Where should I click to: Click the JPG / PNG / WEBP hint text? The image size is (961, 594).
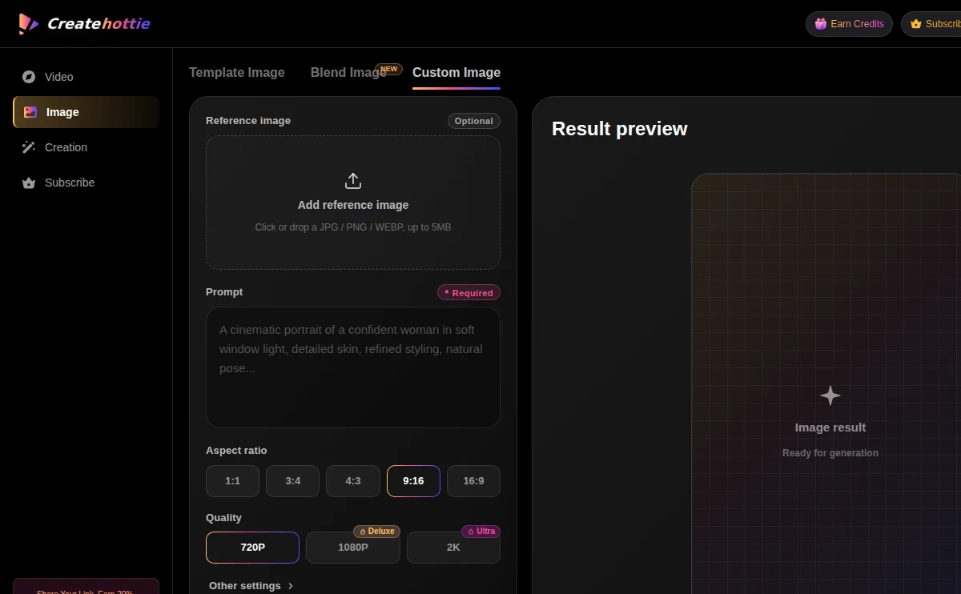tap(353, 227)
